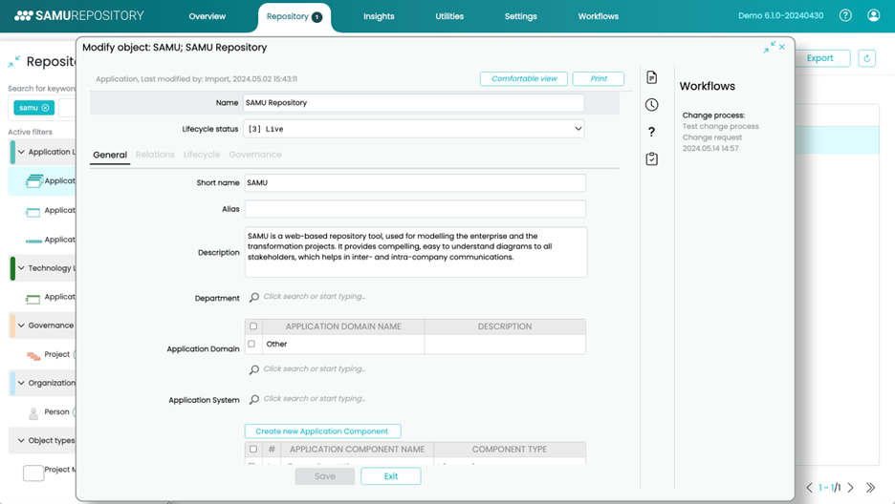Click the Comfortable view button
The image size is (895, 504).
tap(524, 78)
